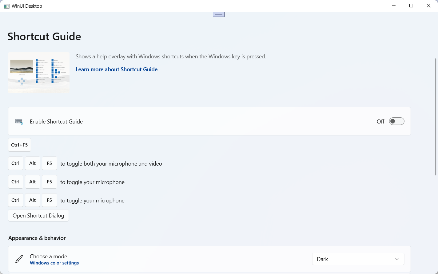Minimize the WinUI Desktop window
The height and width of the screenshot is (274, 438).
point(394,6)
